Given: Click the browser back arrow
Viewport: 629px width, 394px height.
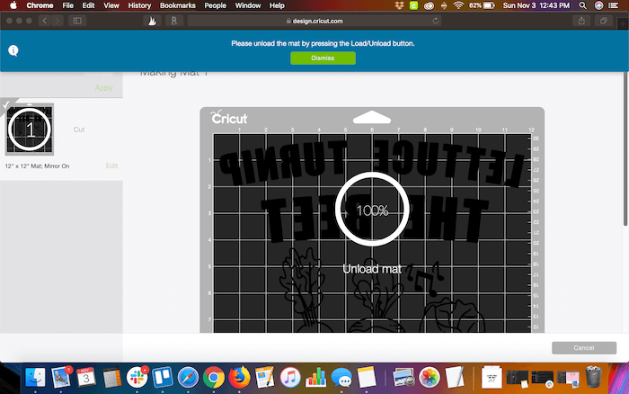Looking at the screenshot, I should 45,21.
